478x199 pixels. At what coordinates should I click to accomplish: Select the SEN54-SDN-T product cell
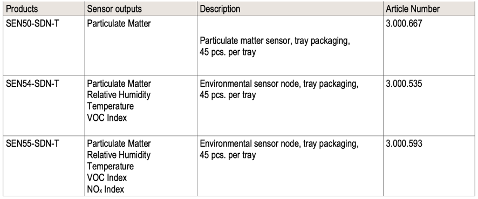pyautogui.click(x=44, y=106)
